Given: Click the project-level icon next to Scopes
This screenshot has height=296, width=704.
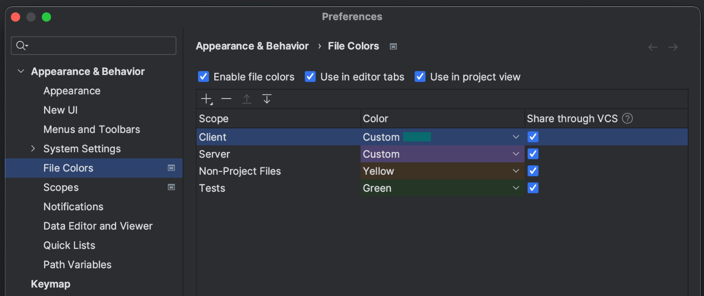Looking at the screenshot, I should tap(171, 187).
